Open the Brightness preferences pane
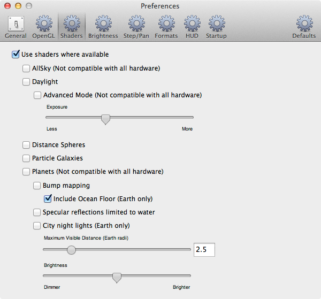This screenshot has height=299, width=321. click(x=103, y=27)
